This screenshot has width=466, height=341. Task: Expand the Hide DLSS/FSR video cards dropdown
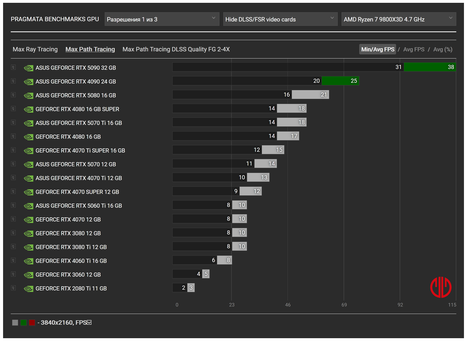point(280,19)
